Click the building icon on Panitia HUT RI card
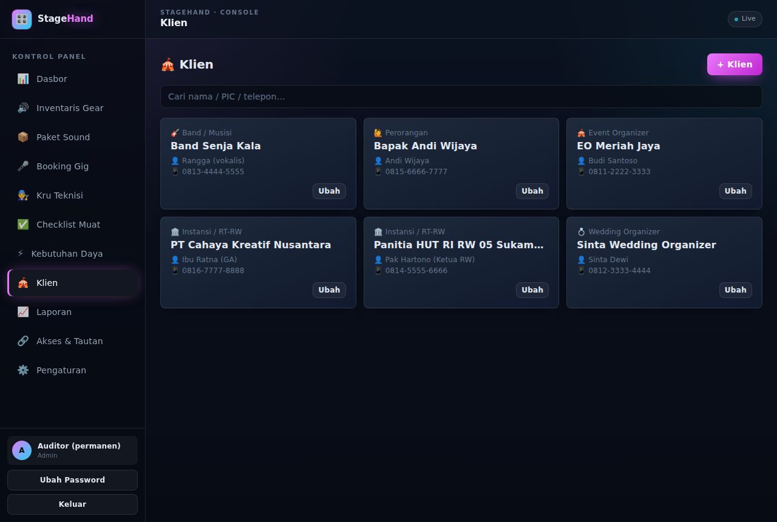The height and width of the screenshot is (522, 777). (378, 232)
